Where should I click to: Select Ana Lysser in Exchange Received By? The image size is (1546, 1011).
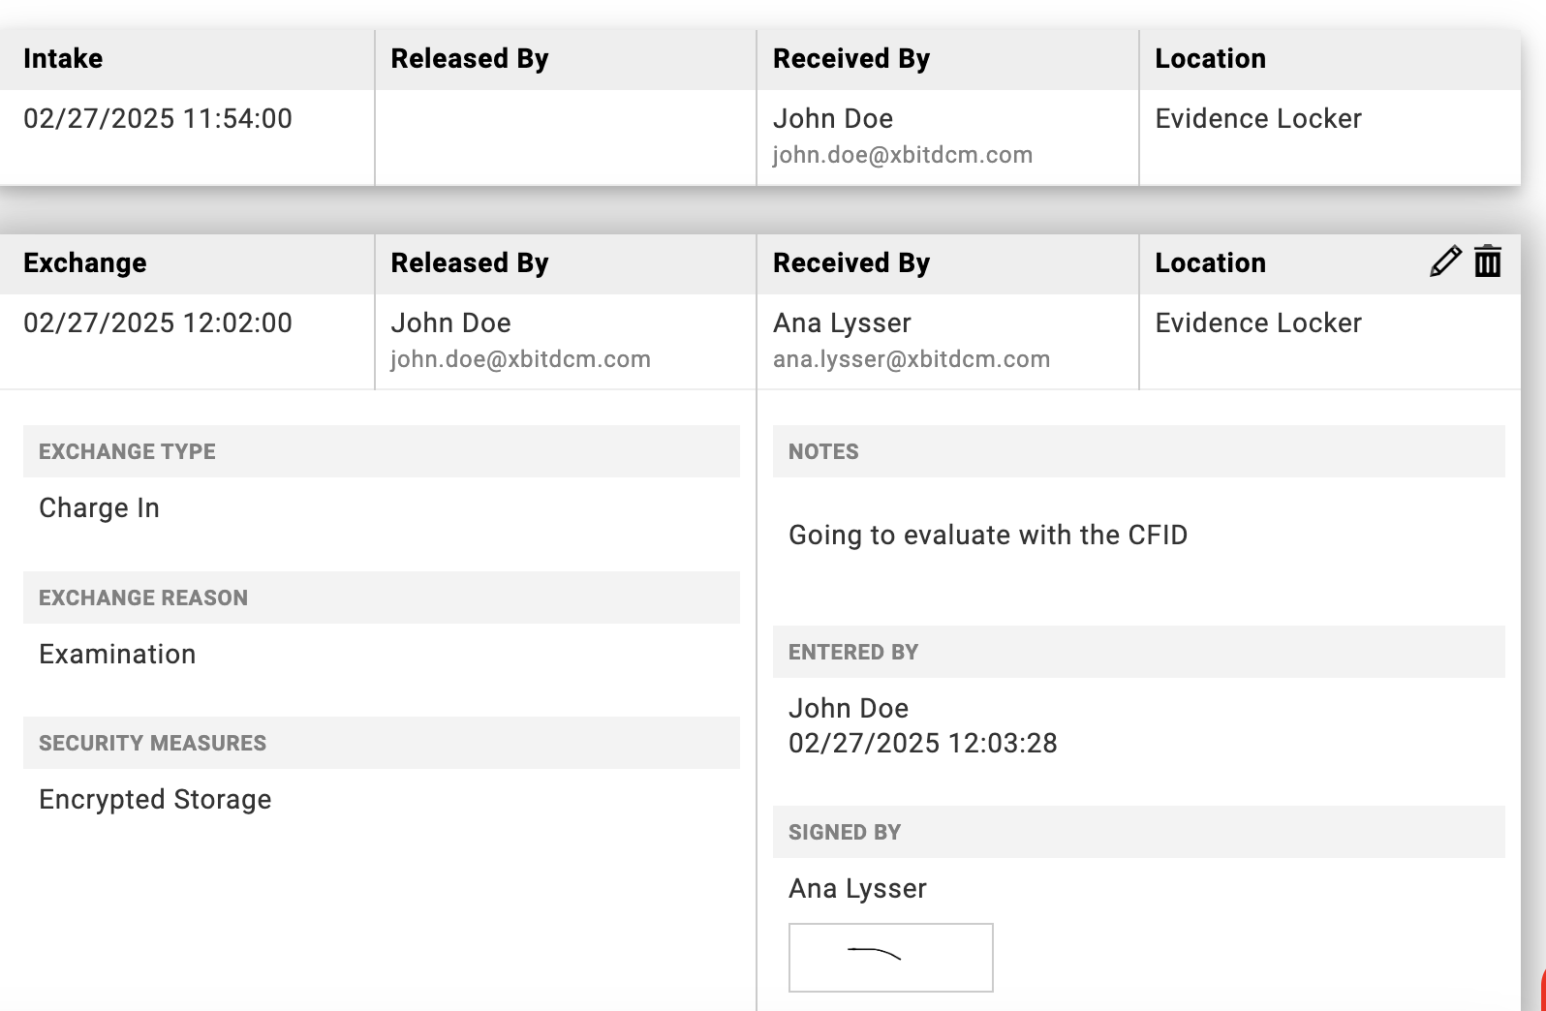(842, 322)
